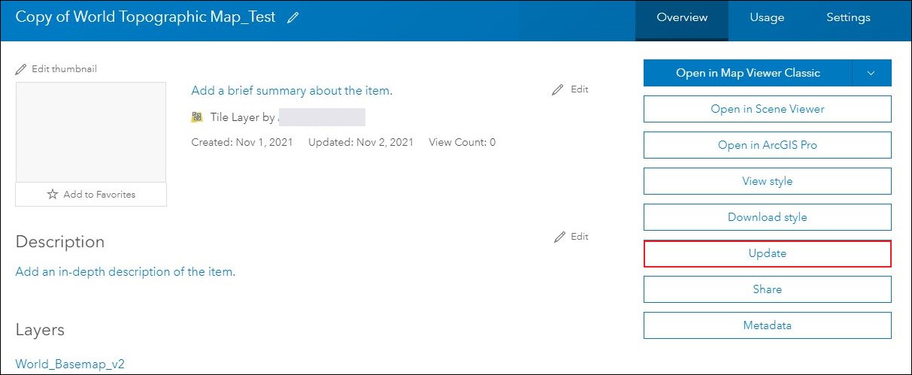Click Add an in-depth description link
Screen dimensions: 912x375
(x=126, y=272)
